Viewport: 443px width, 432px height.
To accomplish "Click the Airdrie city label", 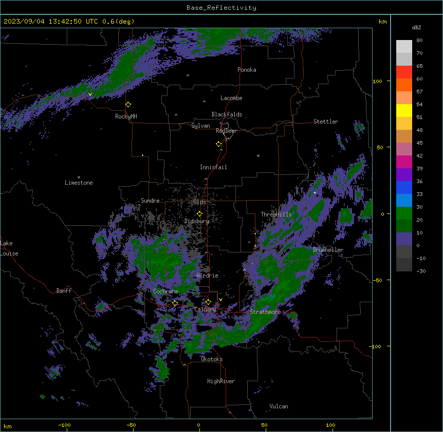I will pyautogui.click(x=208, y=276).
